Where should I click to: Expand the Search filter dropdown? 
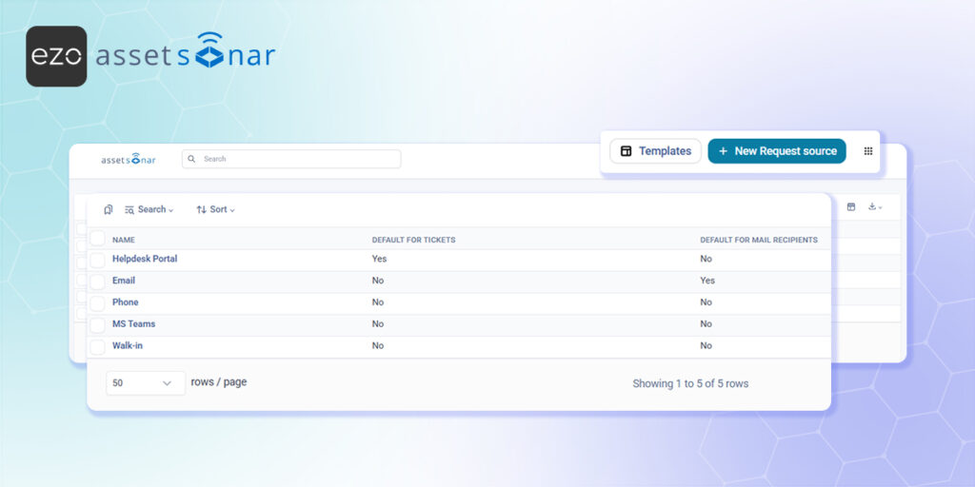tap(149, 210)
